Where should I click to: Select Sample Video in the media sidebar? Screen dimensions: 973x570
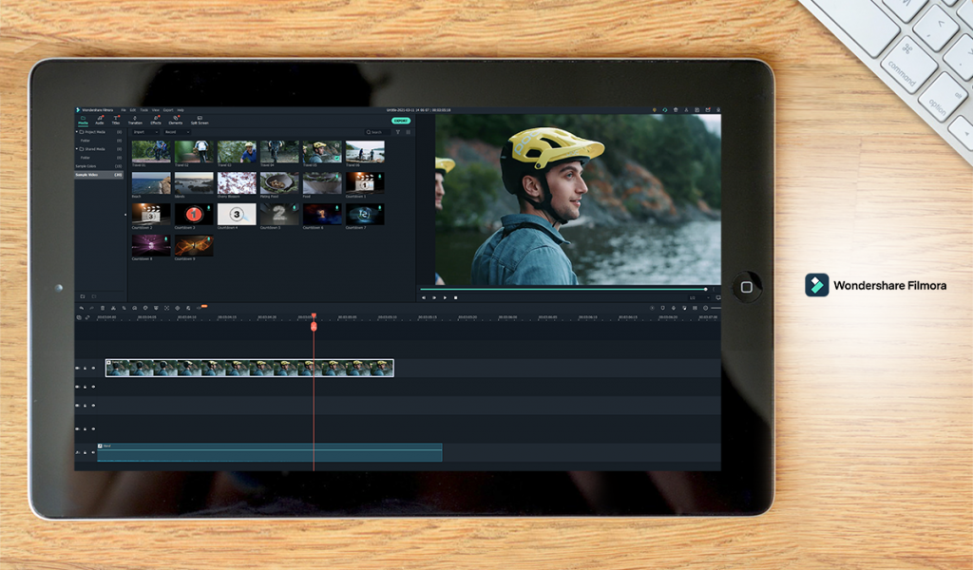point(97,177)
